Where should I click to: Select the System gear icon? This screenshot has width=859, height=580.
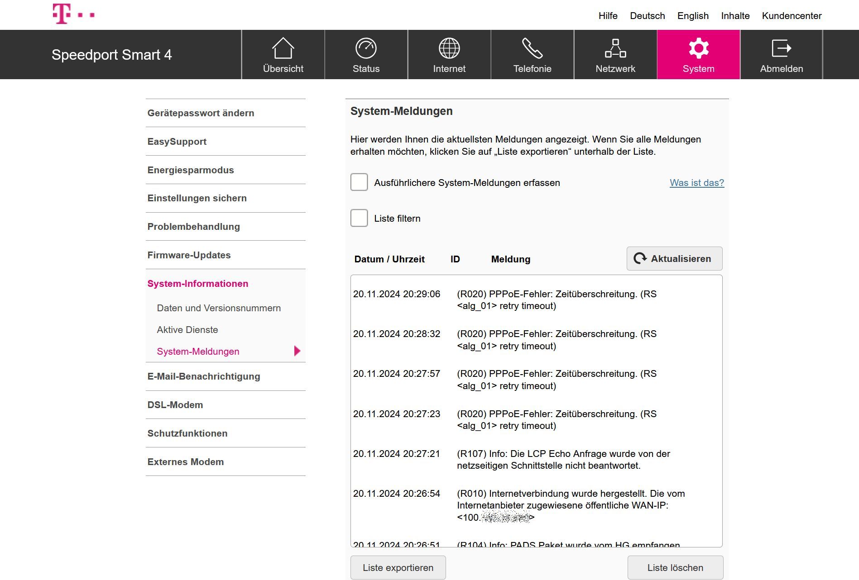pos(698,48)
